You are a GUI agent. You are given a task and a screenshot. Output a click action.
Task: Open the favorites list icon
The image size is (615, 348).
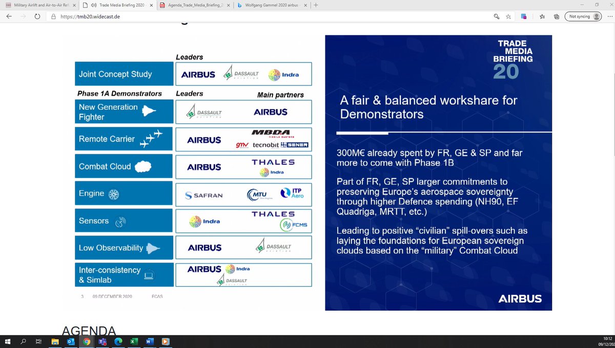click(543, 16)
